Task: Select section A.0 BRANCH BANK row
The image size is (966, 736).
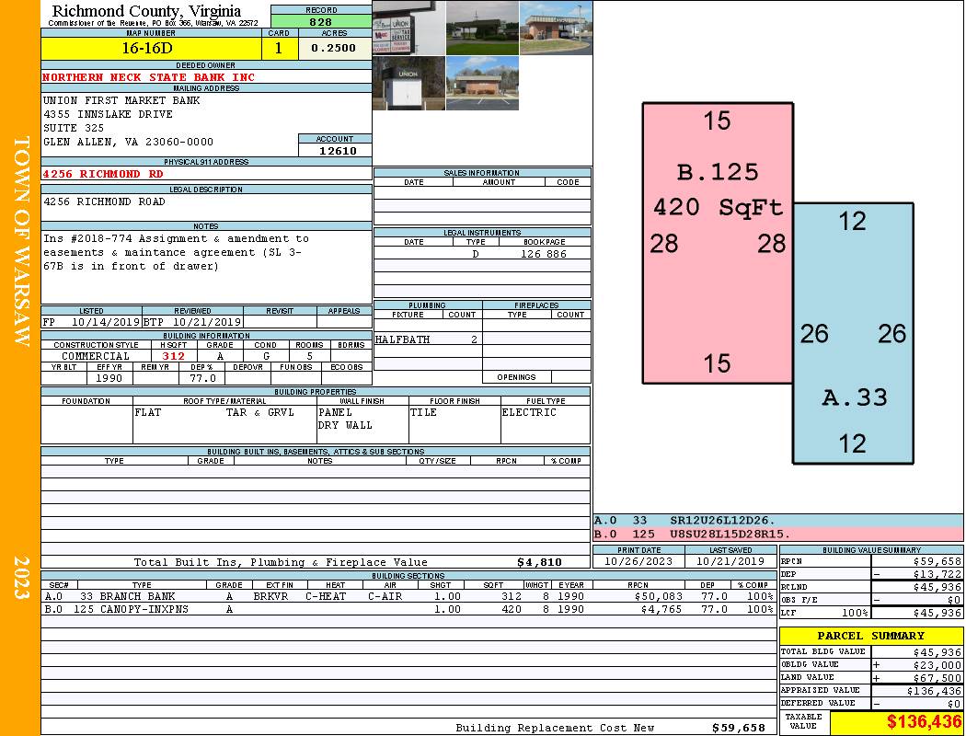Action: tap(409, 596)
